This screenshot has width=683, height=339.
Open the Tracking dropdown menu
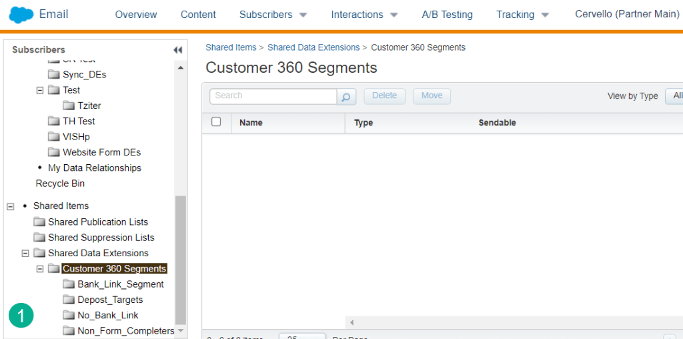pyautogui.click(x=523, y=15)
